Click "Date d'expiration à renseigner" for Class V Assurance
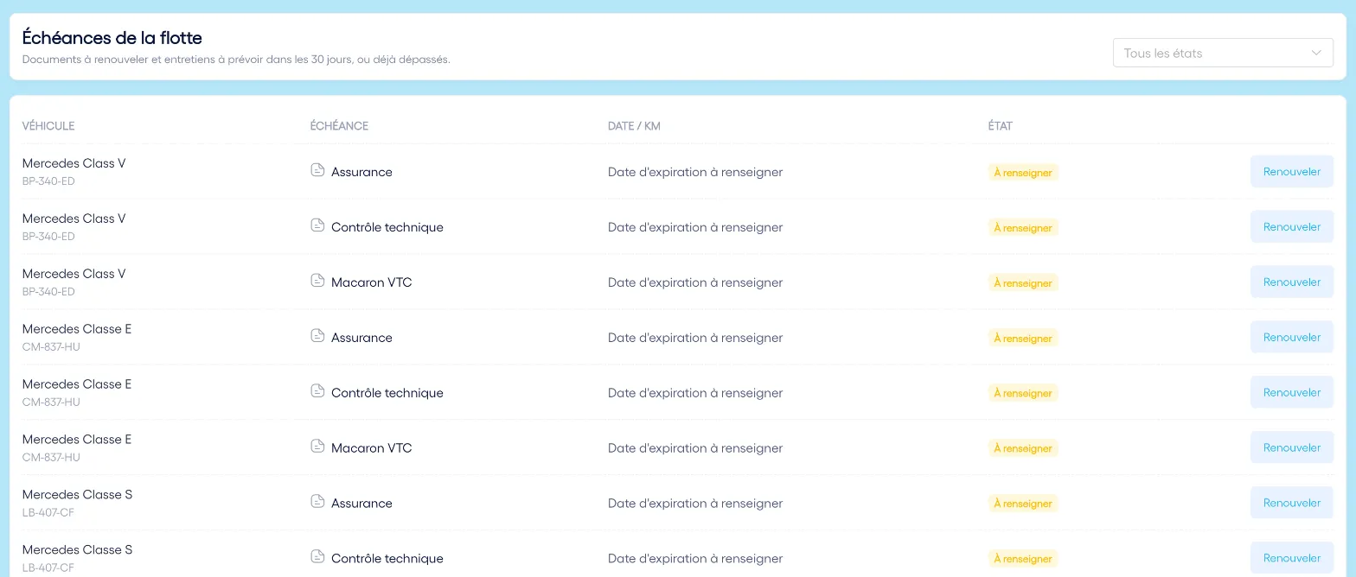Screen dimensions: 1356x577 [695, 172]
